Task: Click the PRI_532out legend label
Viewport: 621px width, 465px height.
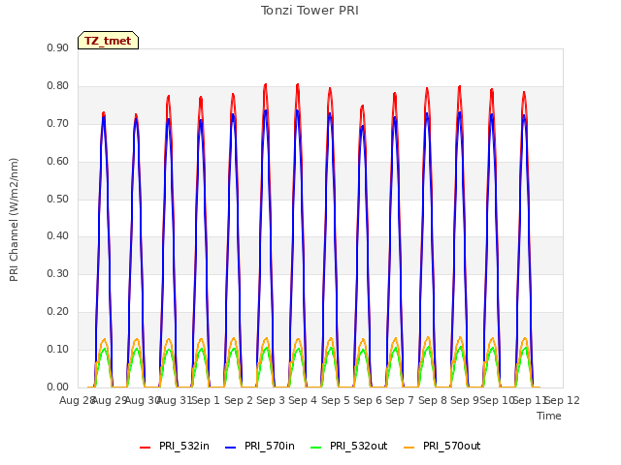Action: click(359, 446)
